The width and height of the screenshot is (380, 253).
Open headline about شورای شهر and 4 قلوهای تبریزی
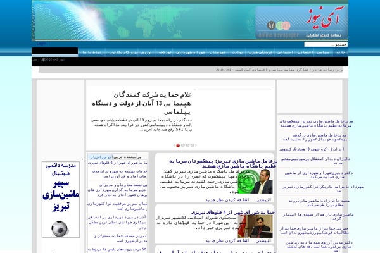click(x=233, y=212)
